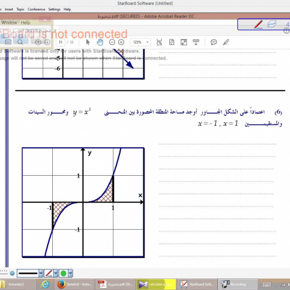The height and width of the screenshot is (290, 290).
Task: Open the Insert menu in StarBoard
Action: [9, 9]
